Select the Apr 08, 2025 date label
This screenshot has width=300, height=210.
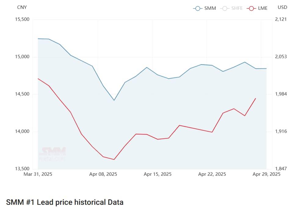coord(103,174)
